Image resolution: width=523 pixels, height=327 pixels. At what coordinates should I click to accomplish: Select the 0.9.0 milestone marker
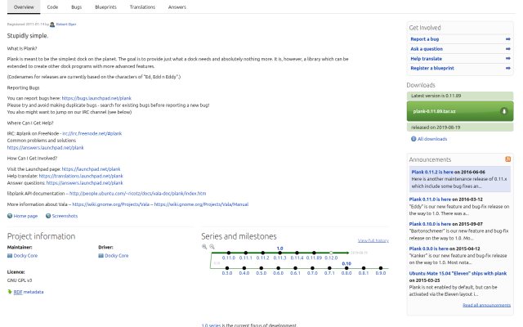coord(381,268)
